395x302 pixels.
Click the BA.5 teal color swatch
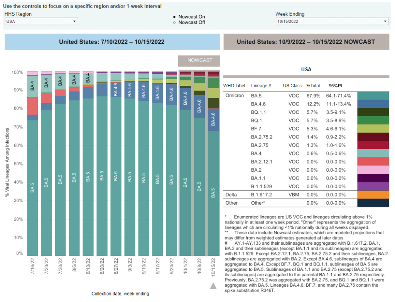click(373, 96)
